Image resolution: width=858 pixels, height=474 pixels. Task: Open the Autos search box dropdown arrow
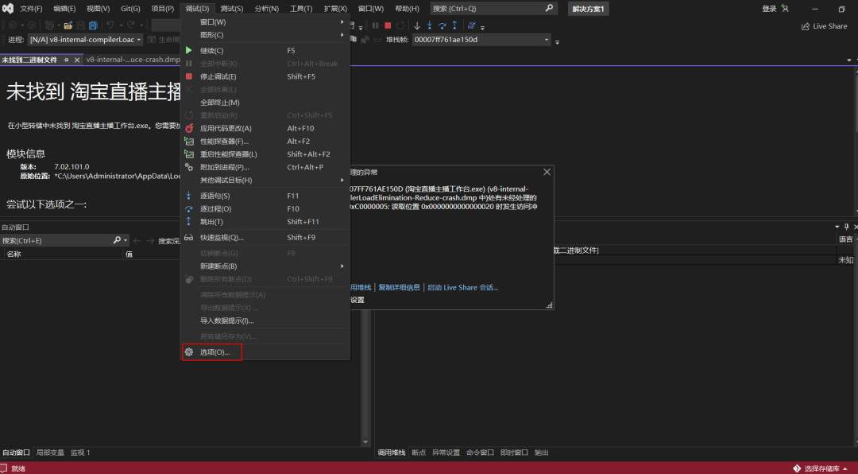point(126,240)
